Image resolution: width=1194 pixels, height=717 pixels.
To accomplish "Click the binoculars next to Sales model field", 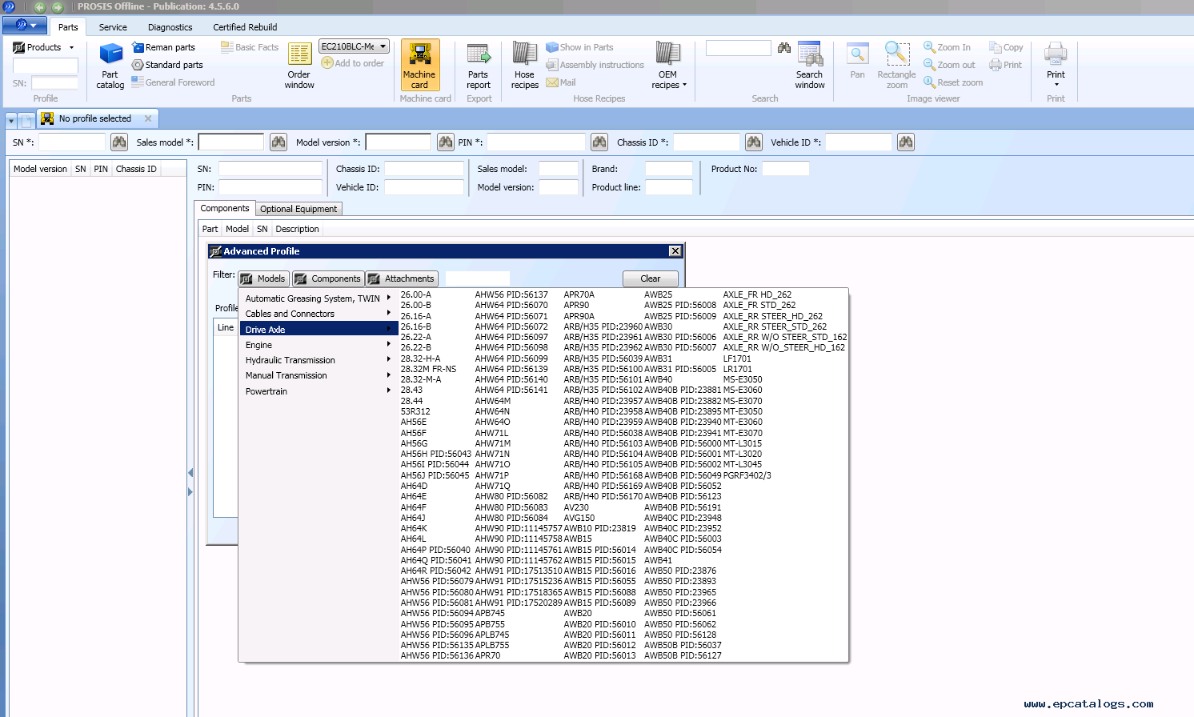I will 278,142.
